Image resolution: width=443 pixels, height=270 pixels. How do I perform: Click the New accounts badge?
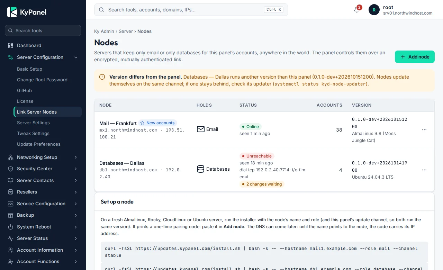coord(158,123)
